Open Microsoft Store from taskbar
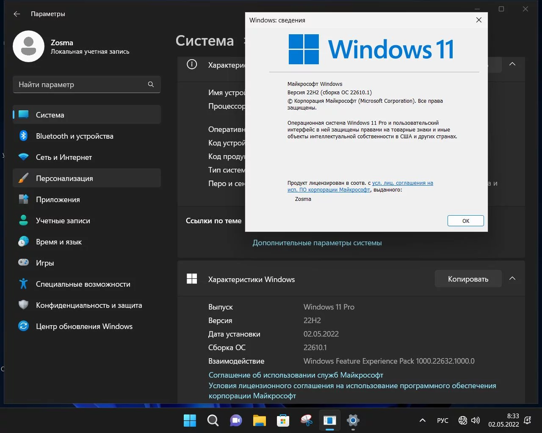The height and width of the screenshot is (433, 542). click(283, 420)
